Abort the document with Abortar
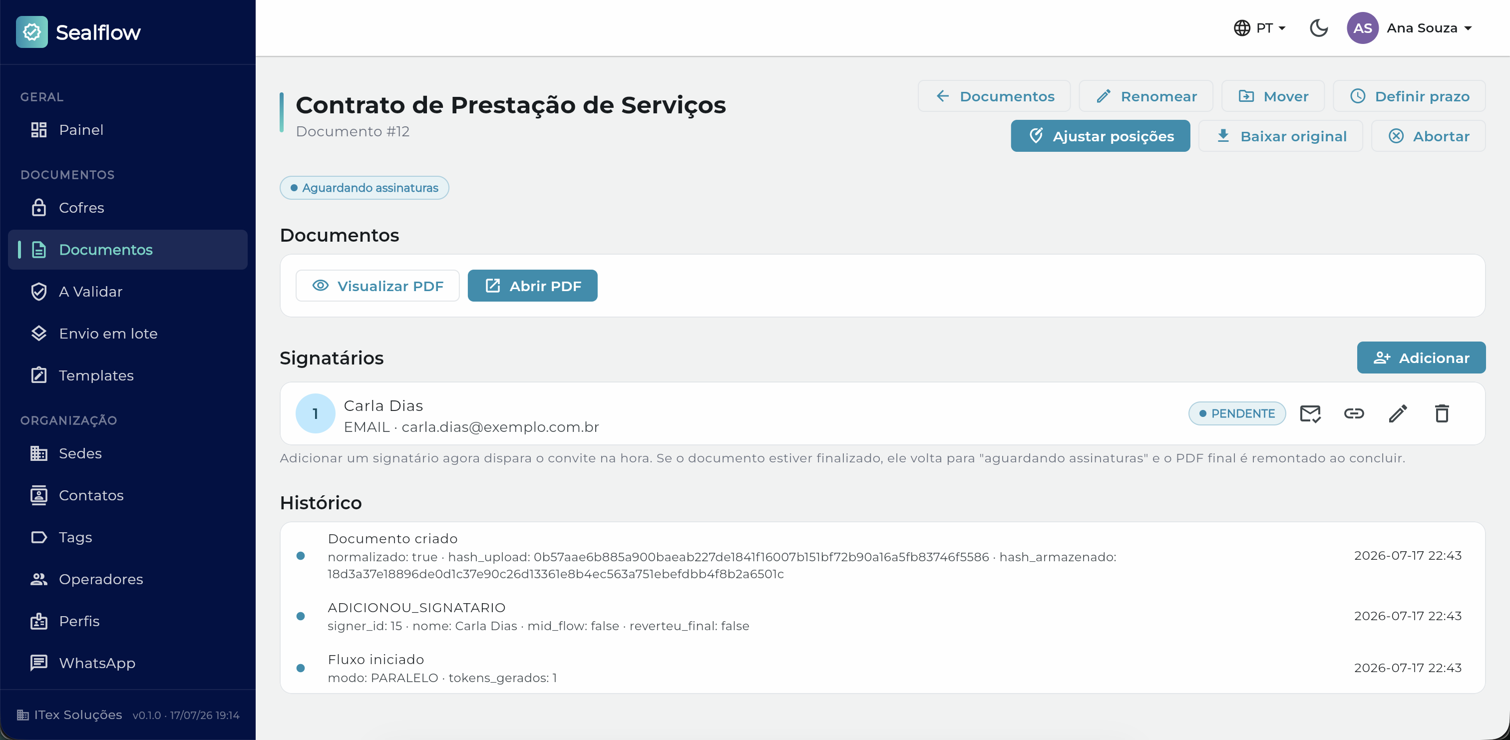The image size is (1510, 740). click(1429, 136)
